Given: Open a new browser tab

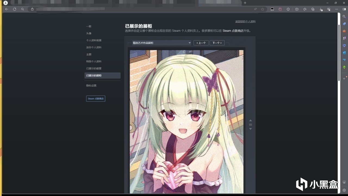Looking at the screenshot, I should [245, 3].
